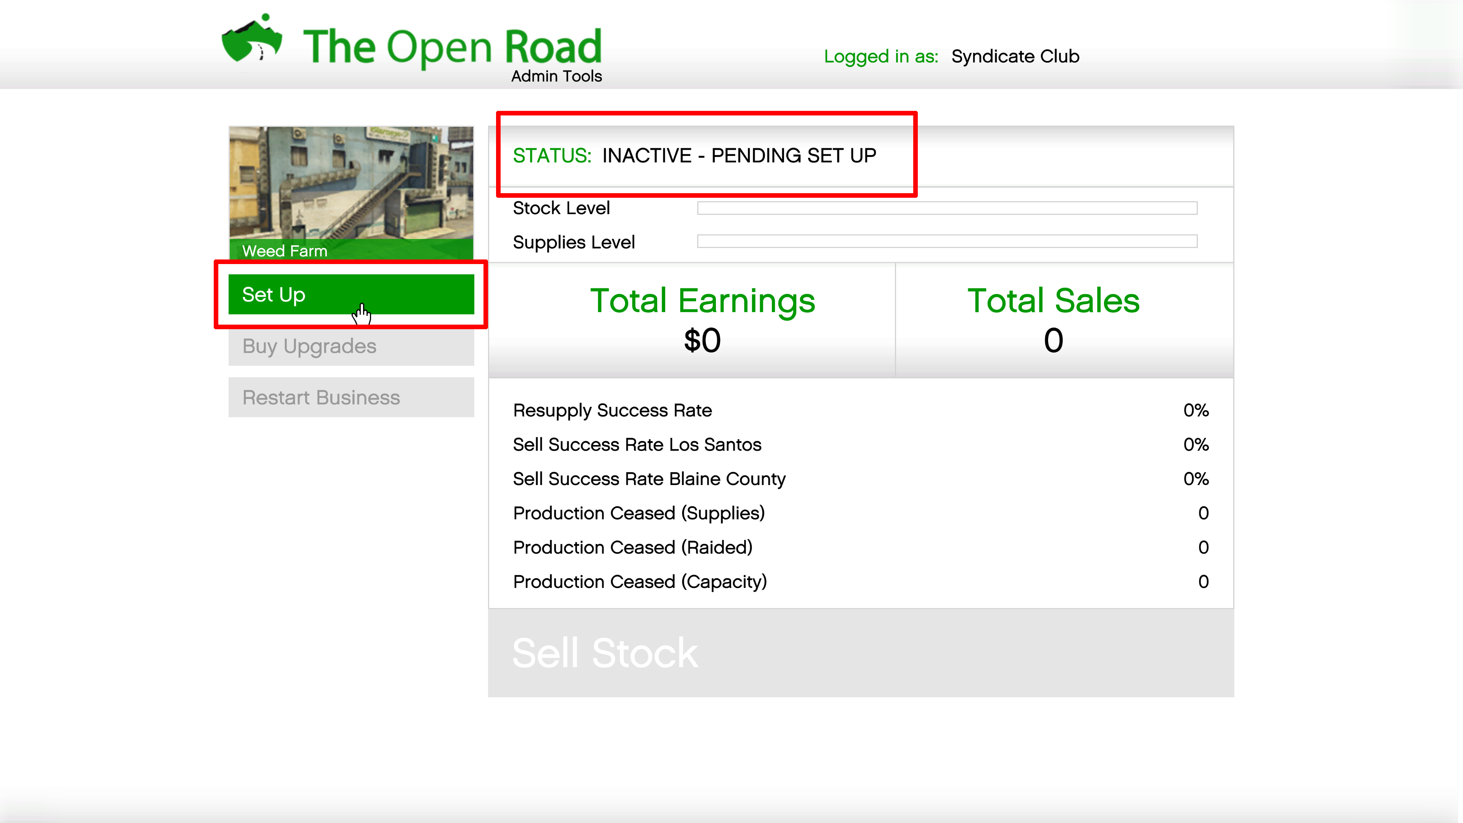The height and width of the screenshot is (823, 1463).
Task: Click the green Set Up button
Action: point(351,294)
